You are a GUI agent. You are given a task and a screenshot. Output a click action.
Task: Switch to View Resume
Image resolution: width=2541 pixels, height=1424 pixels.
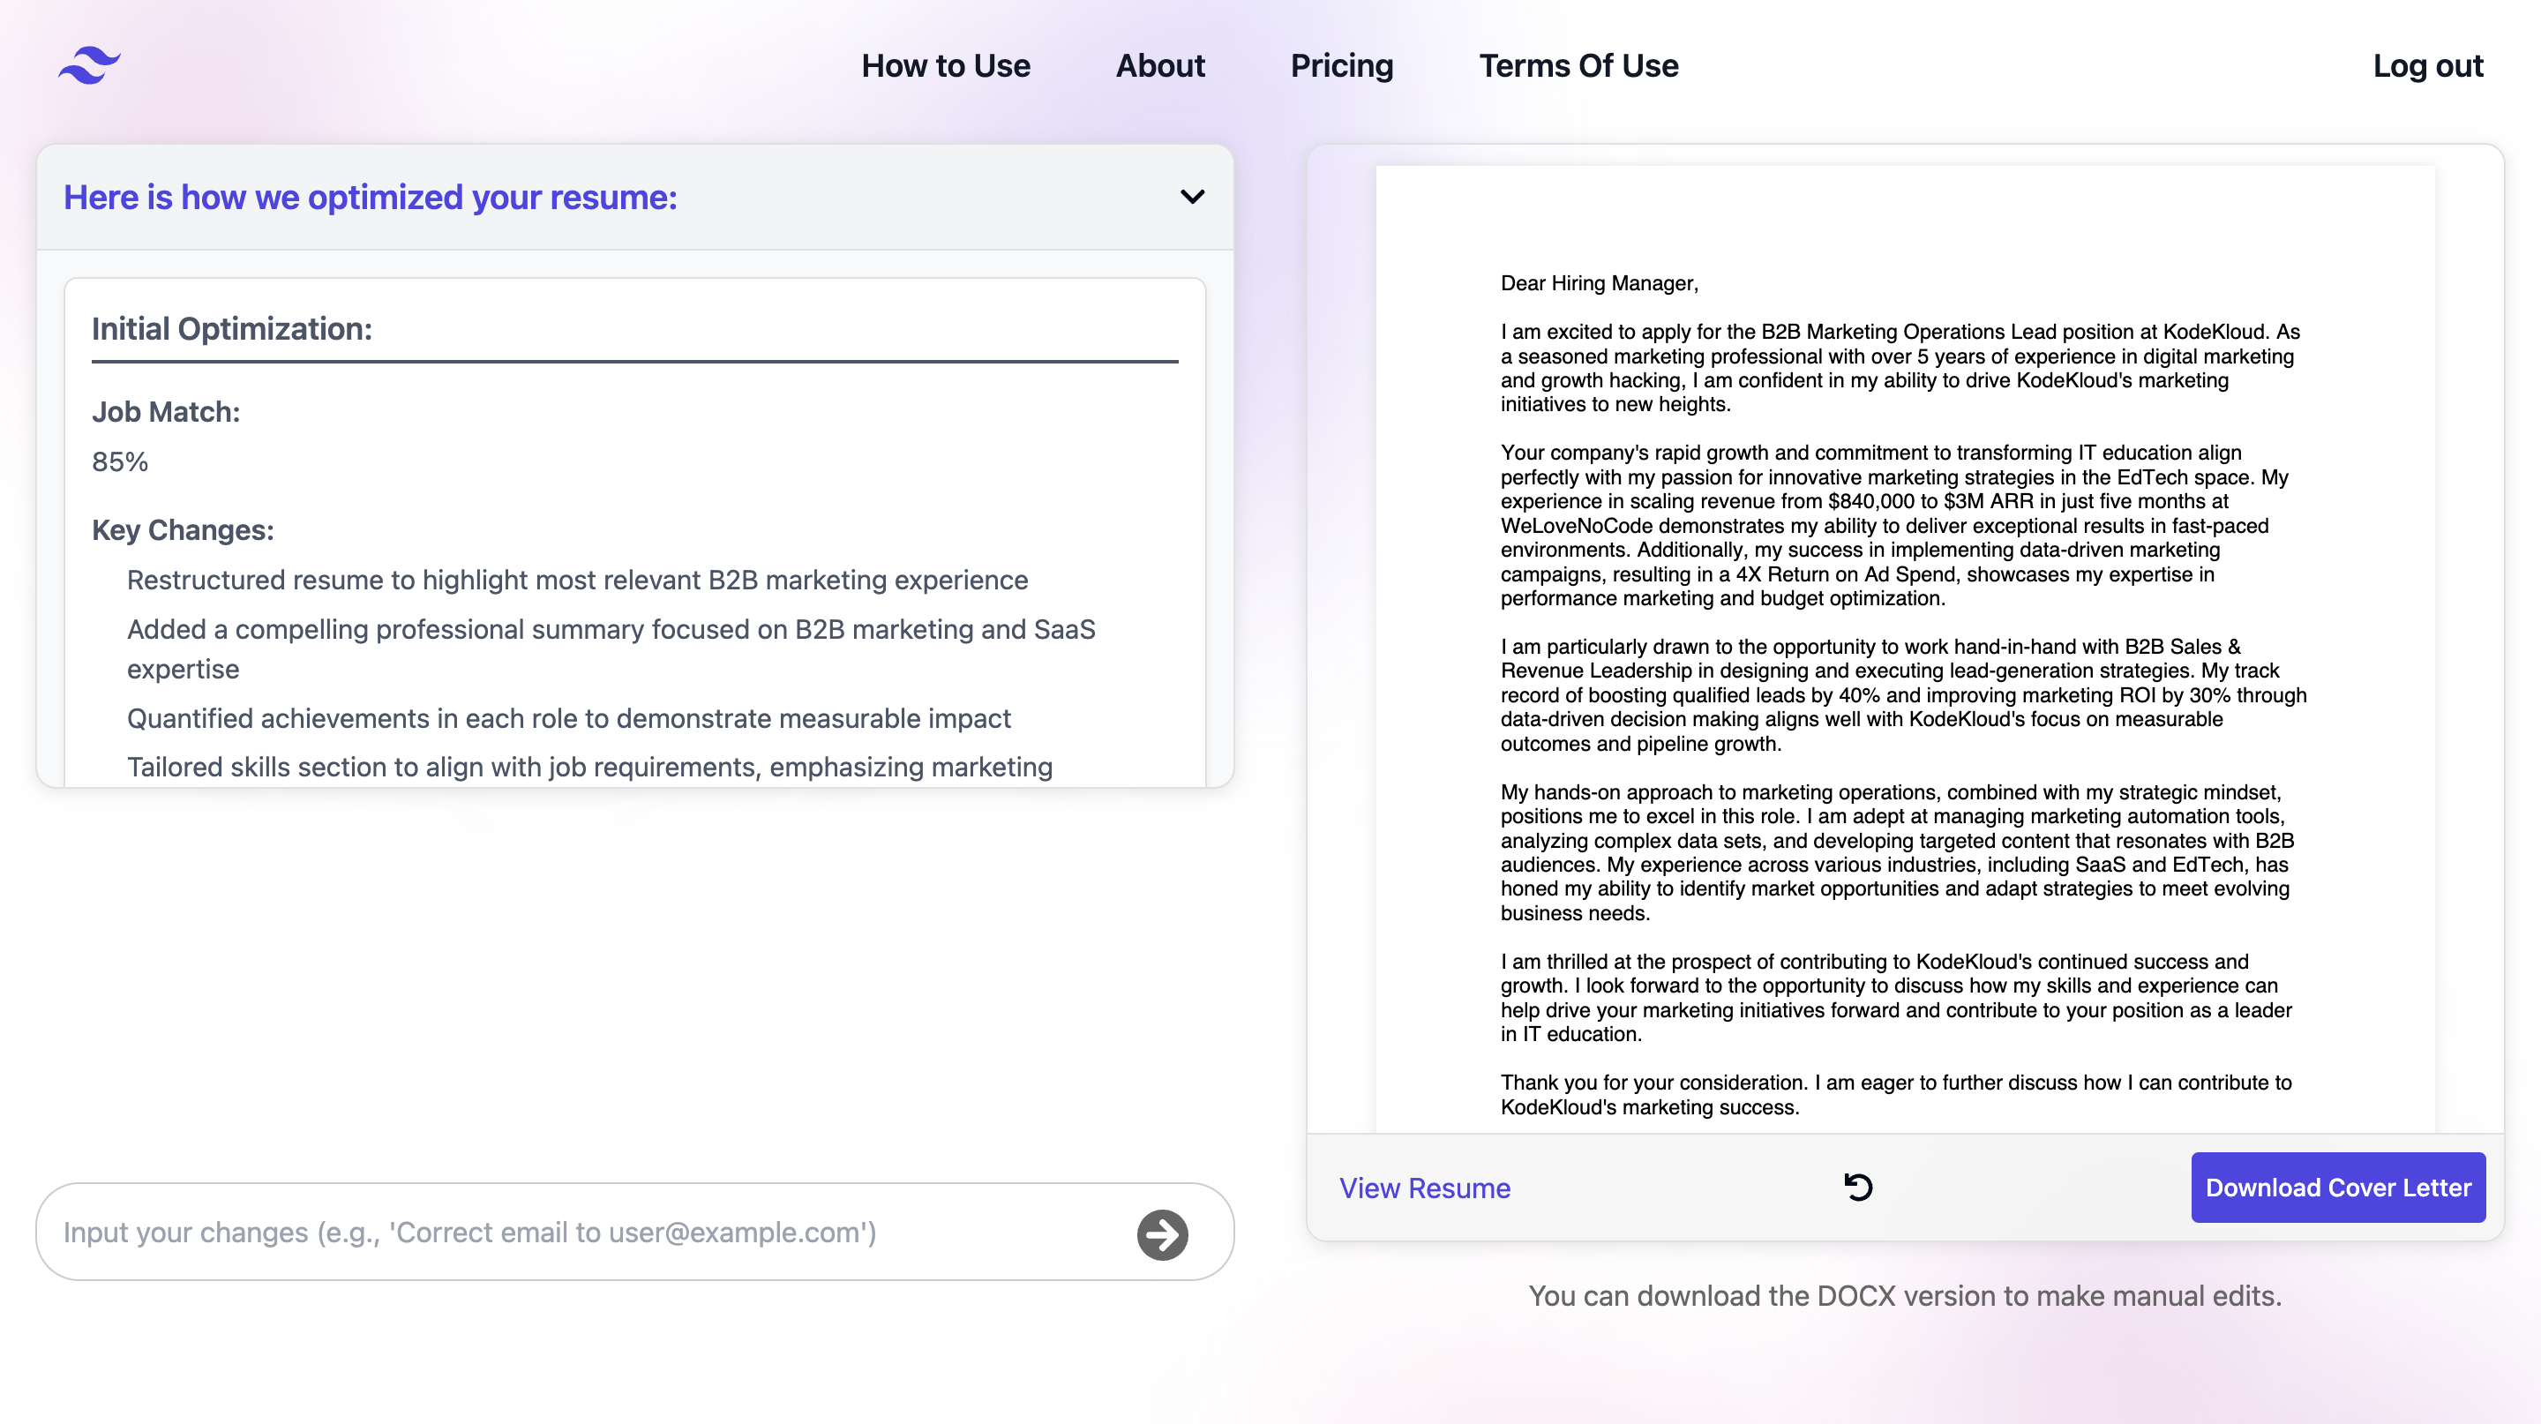coord(1424,1188)
